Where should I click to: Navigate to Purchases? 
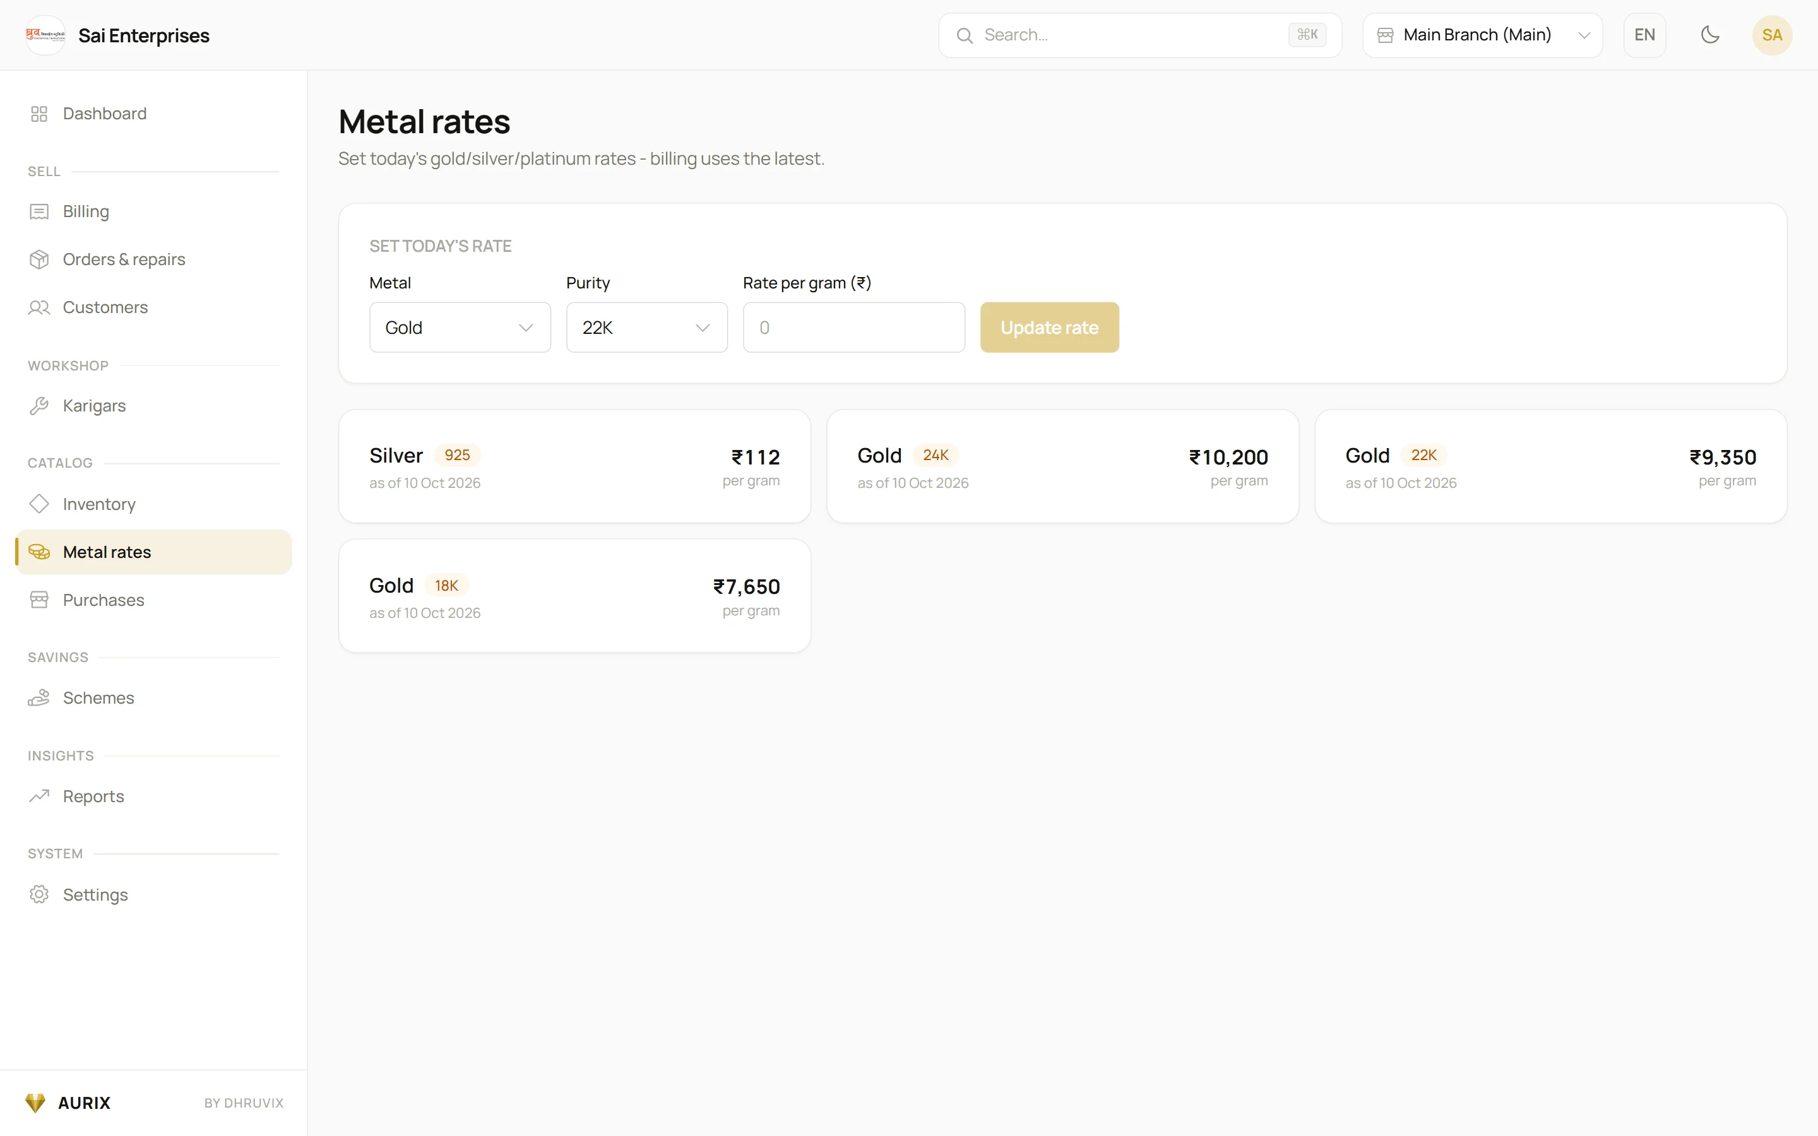pos(153,600)
